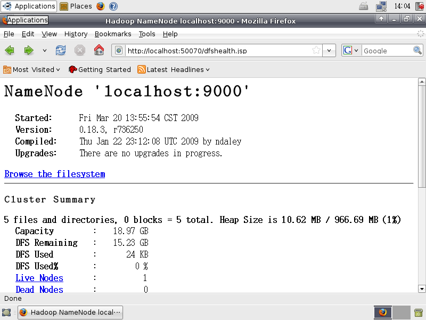Click the page scrollbar down arrow
This screenshot has height=320, width=426.
(x=422, y=289)
